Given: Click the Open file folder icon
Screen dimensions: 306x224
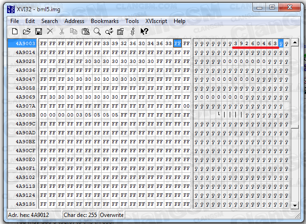Looking at the screenshot, I should pos(26,31).
